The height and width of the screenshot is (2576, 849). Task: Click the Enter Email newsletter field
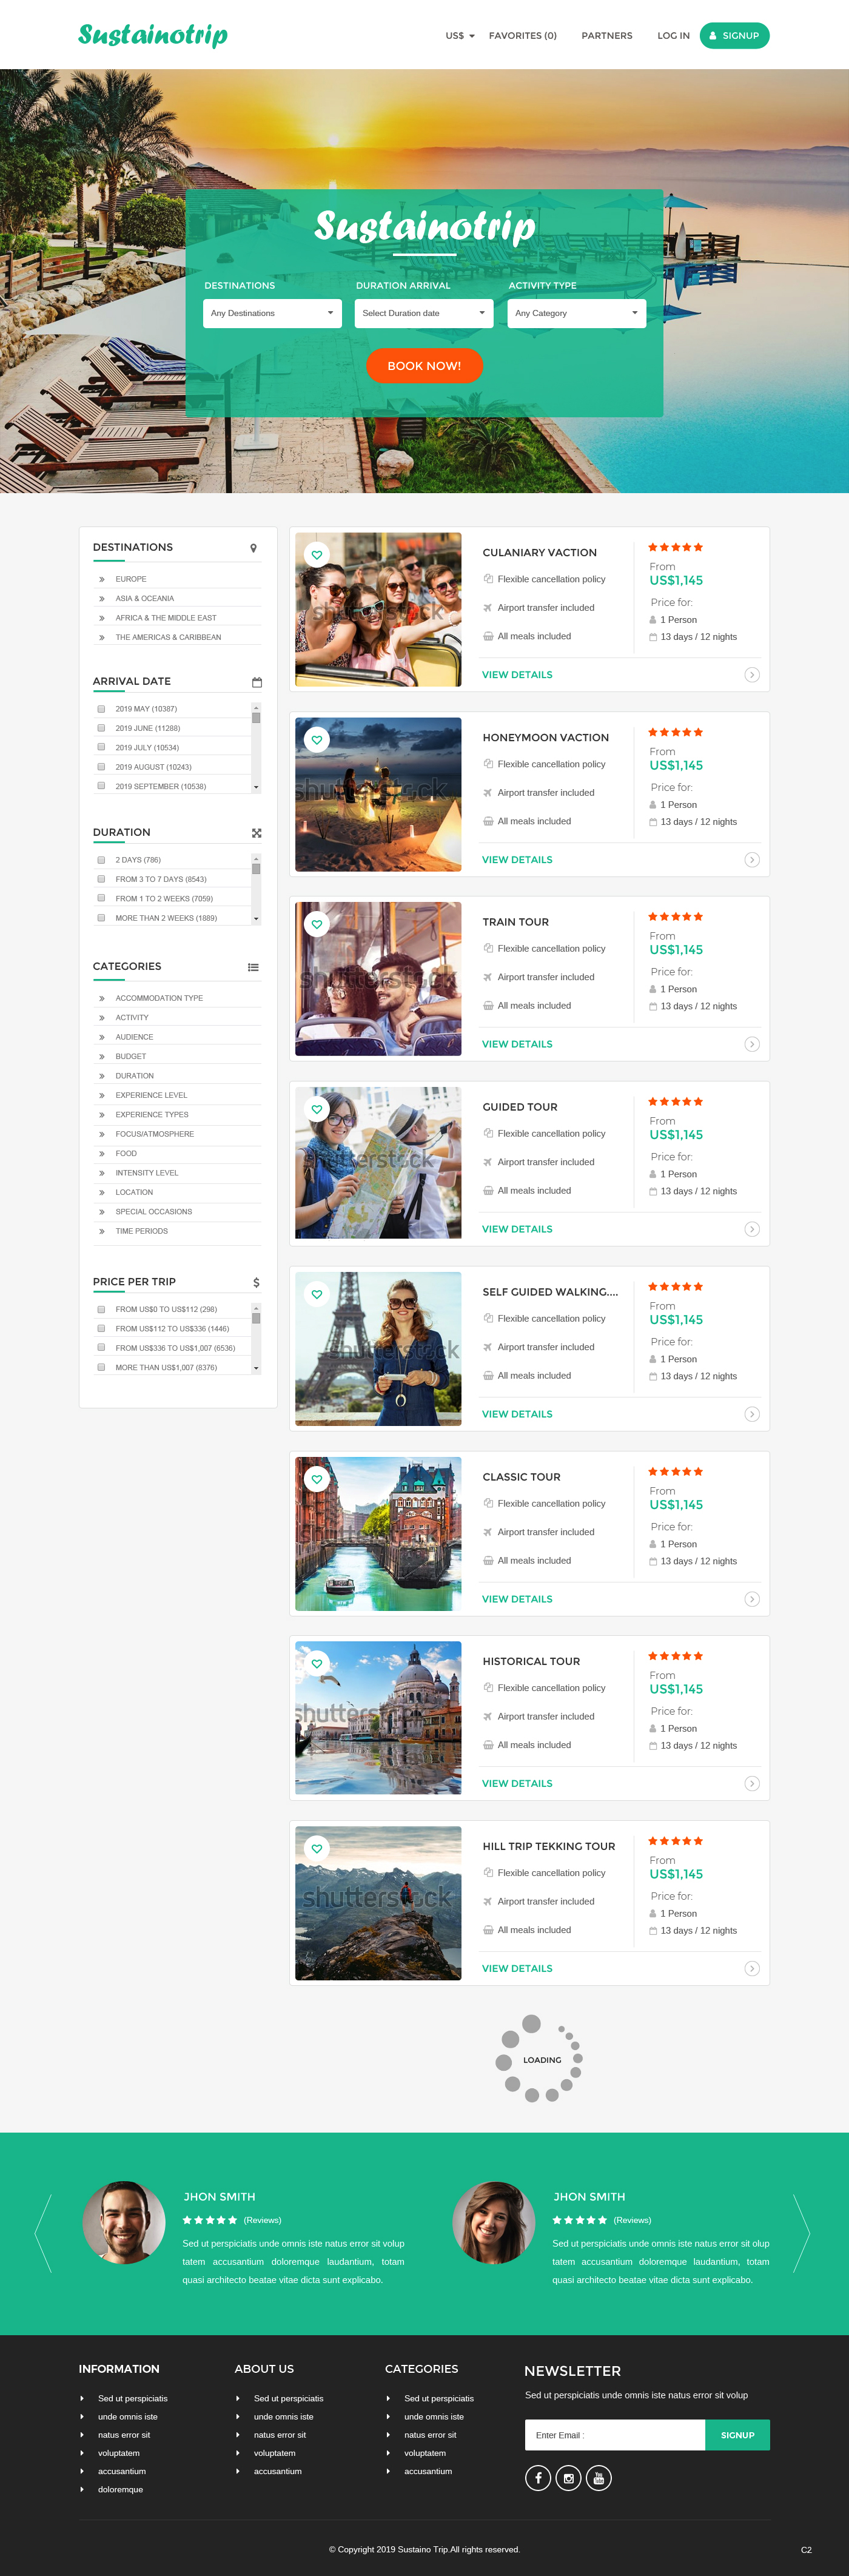tap(615, 2435)
